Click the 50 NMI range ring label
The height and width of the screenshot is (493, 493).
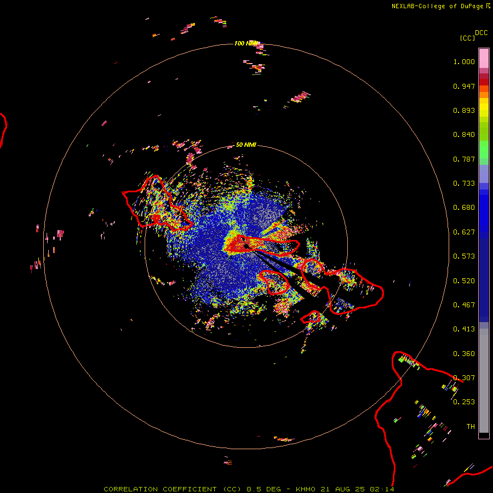coord(246,145)
